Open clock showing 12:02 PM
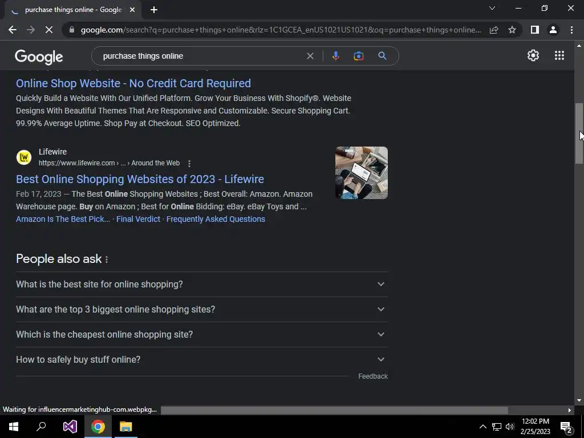This screenshot has height=438, width=584. pyautogui.click(x=535, y=427)
